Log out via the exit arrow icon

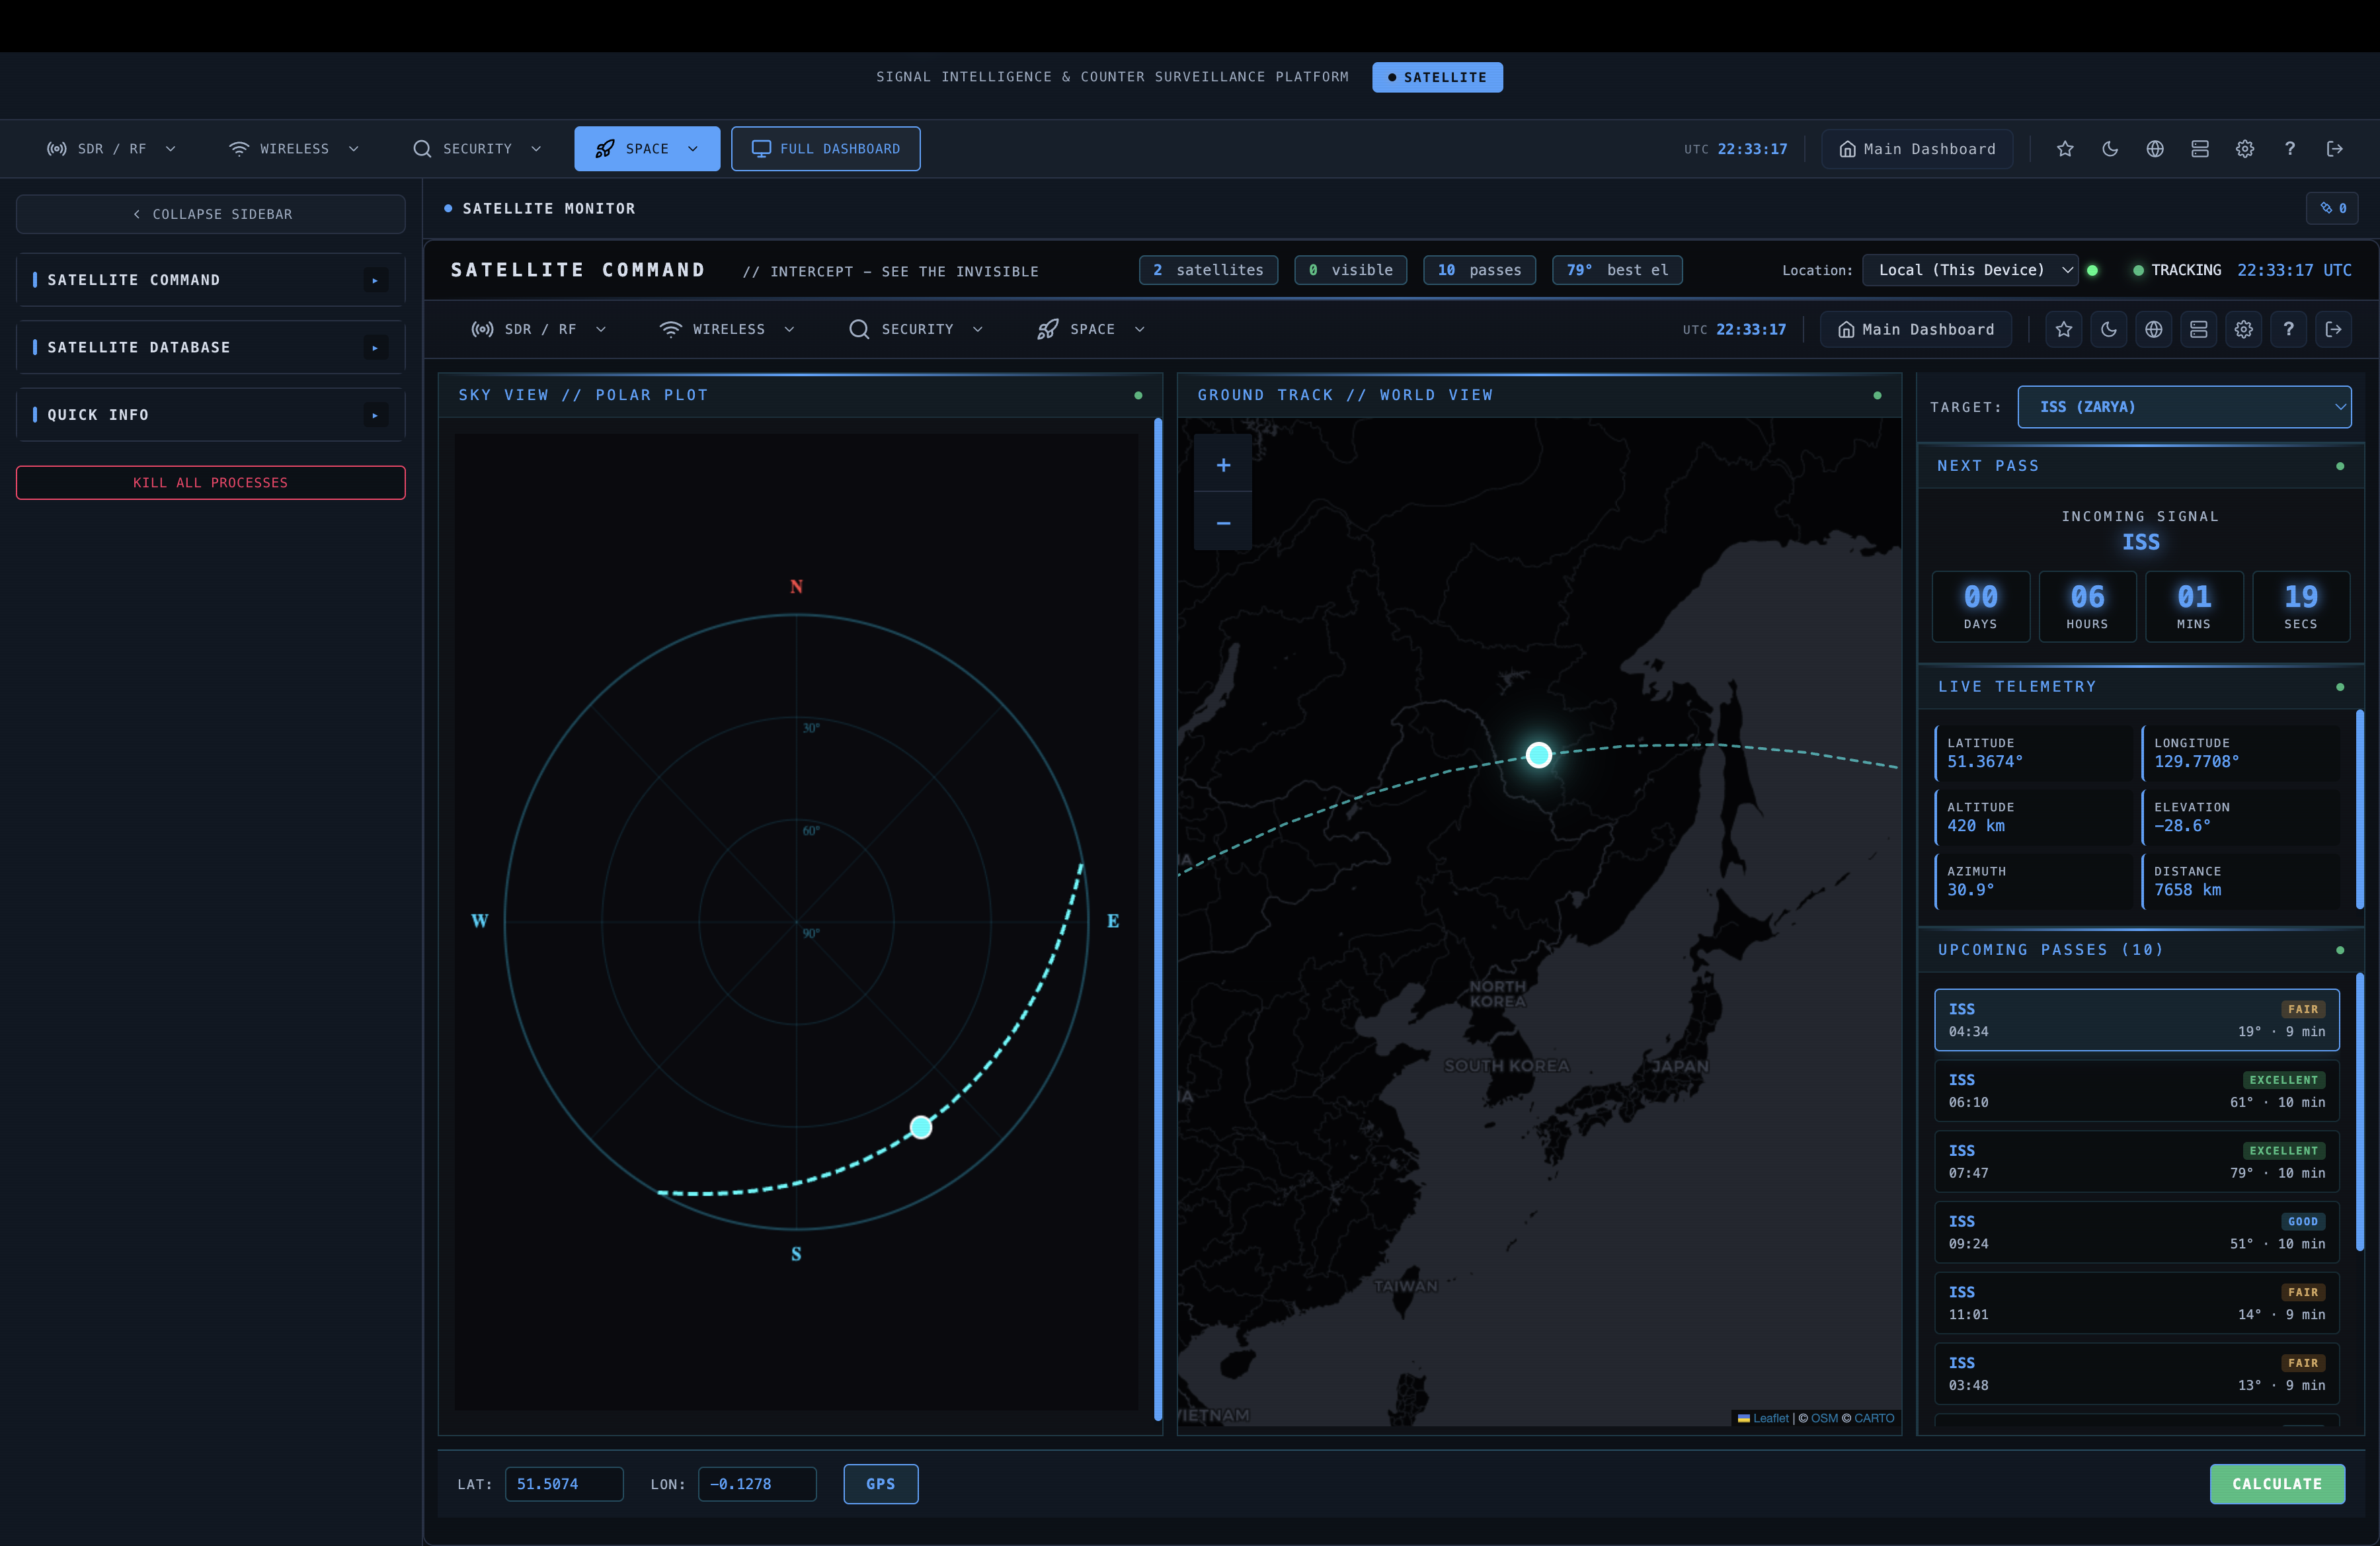tap(2334, 148)
